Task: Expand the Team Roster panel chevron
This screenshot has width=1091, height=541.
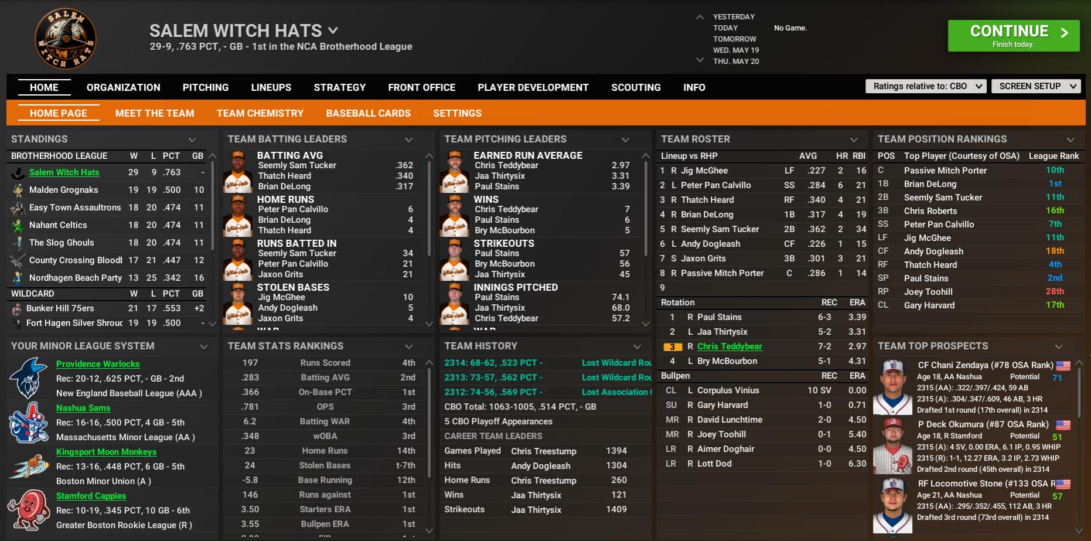Action: tap(854, 139)
